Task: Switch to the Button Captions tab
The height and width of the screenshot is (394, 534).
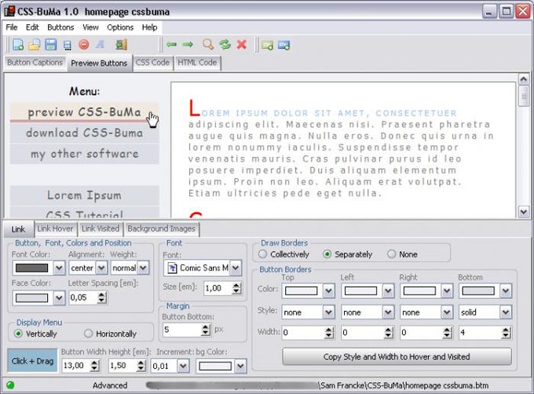Action: (x=35, y=63)
